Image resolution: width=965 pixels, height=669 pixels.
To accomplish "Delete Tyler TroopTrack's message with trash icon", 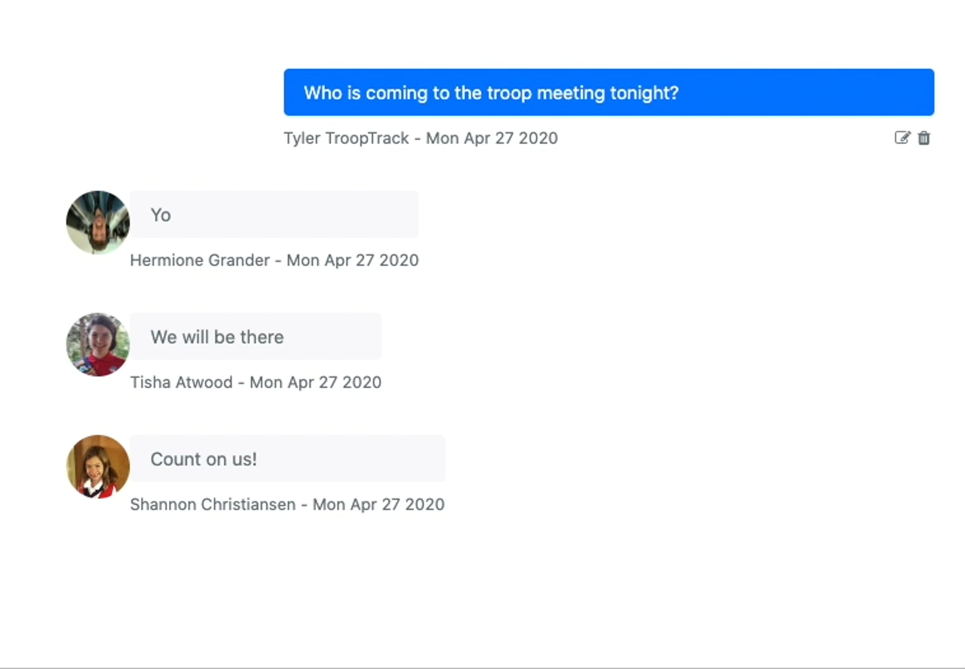I will [x=924, y=138].
